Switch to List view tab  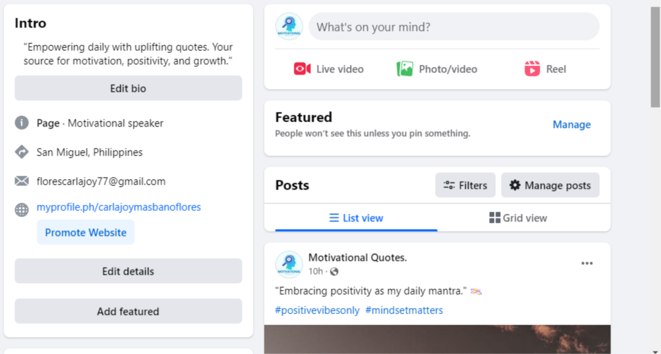click(x=356, y=218)
